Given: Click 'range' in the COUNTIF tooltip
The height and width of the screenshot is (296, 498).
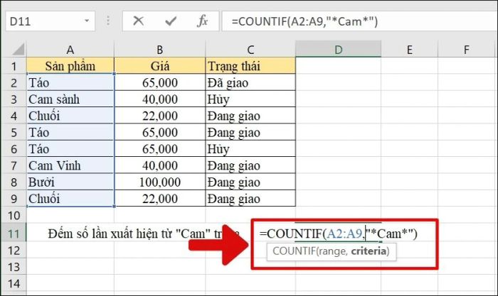Looking at the screenshot, I should click(x=332, y=251).
